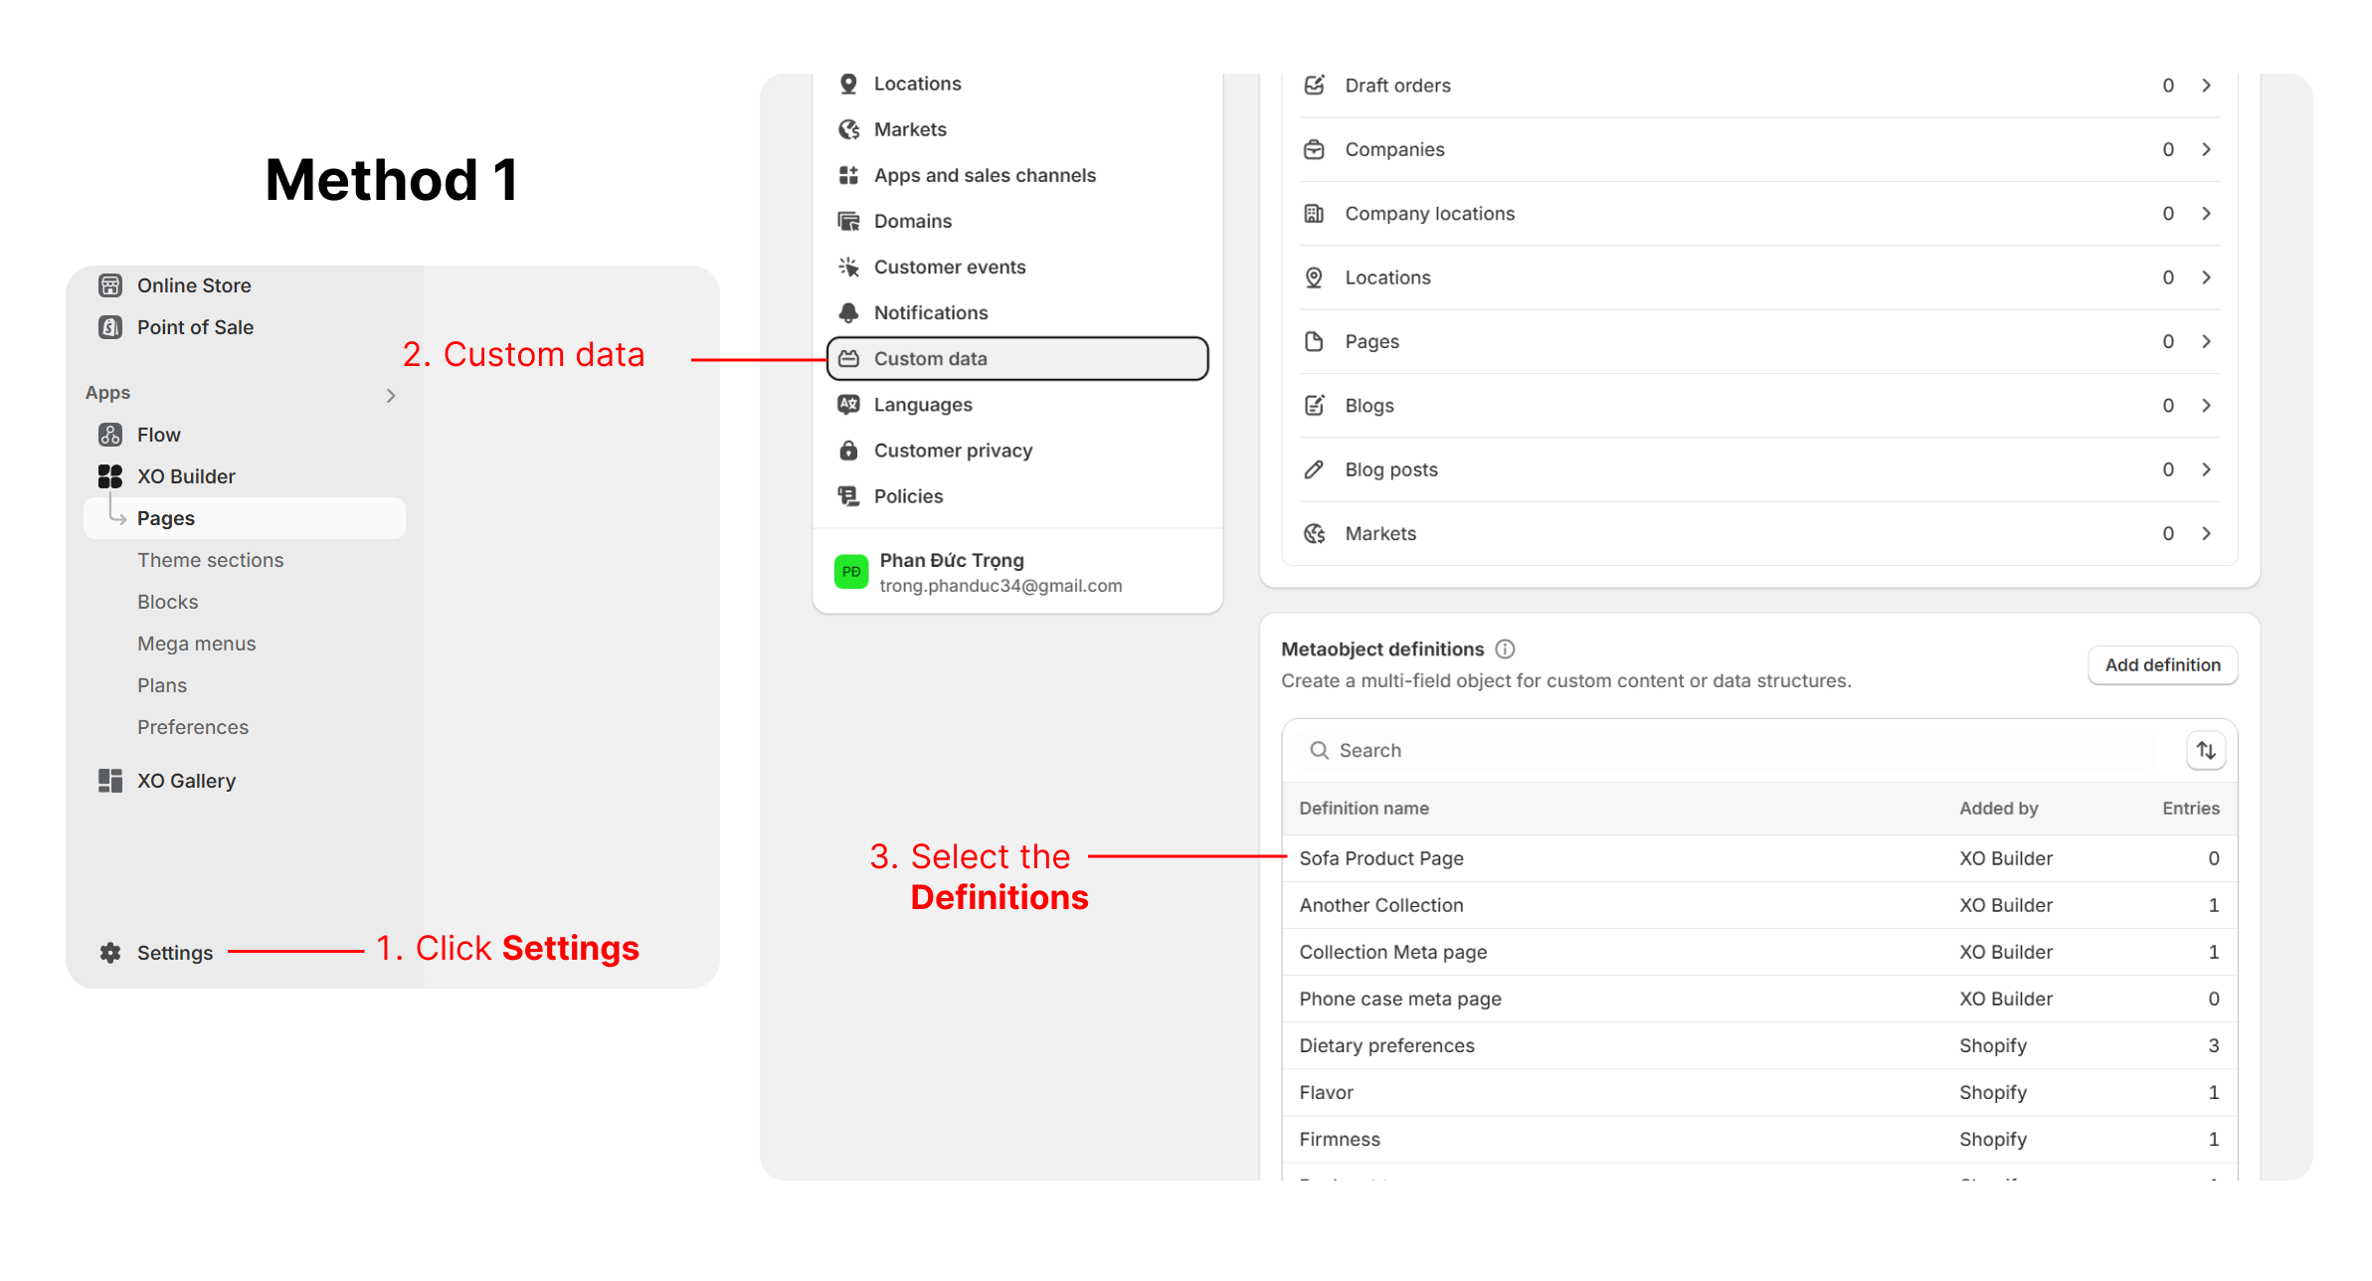Open Languages settings menu item
The width and height of the screenshot is (2372, 1281).
(x=923, y=405)
